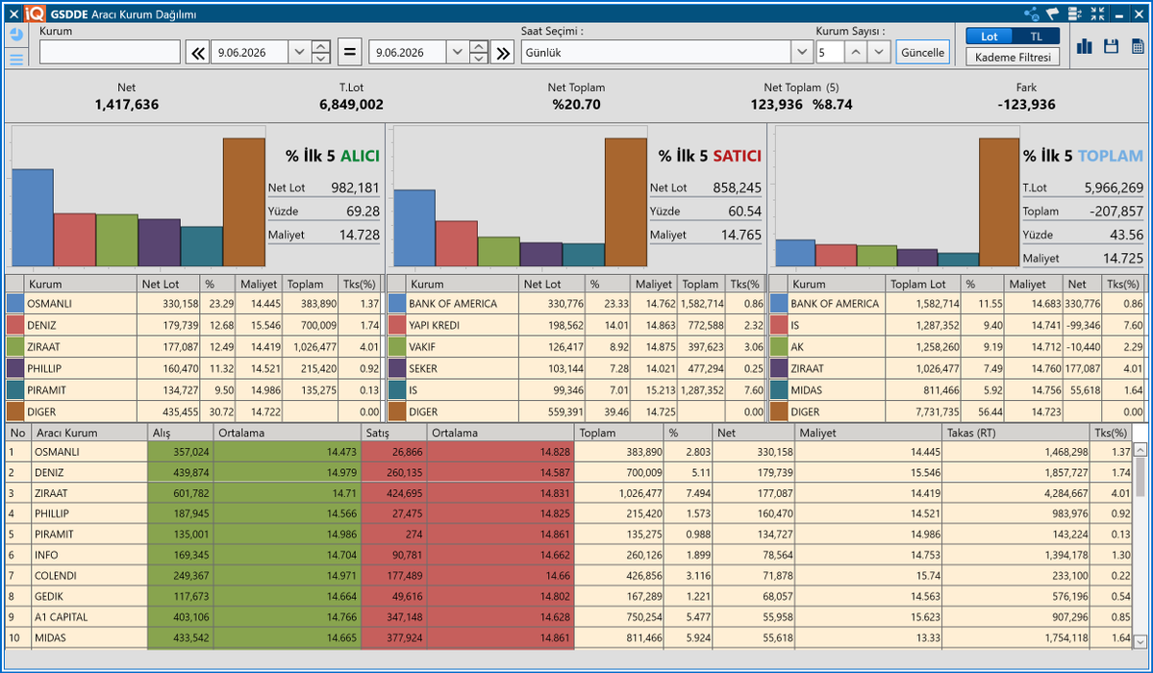This screenshot has height=673, width=1153.
Task: Click MIDAS row number 10 in bottom table
Action: pos(14,637)
